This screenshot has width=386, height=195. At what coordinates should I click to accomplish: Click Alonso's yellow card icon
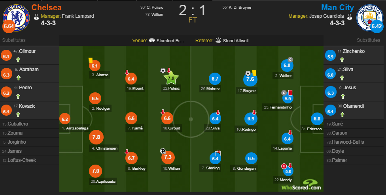(x=90, y=60)
